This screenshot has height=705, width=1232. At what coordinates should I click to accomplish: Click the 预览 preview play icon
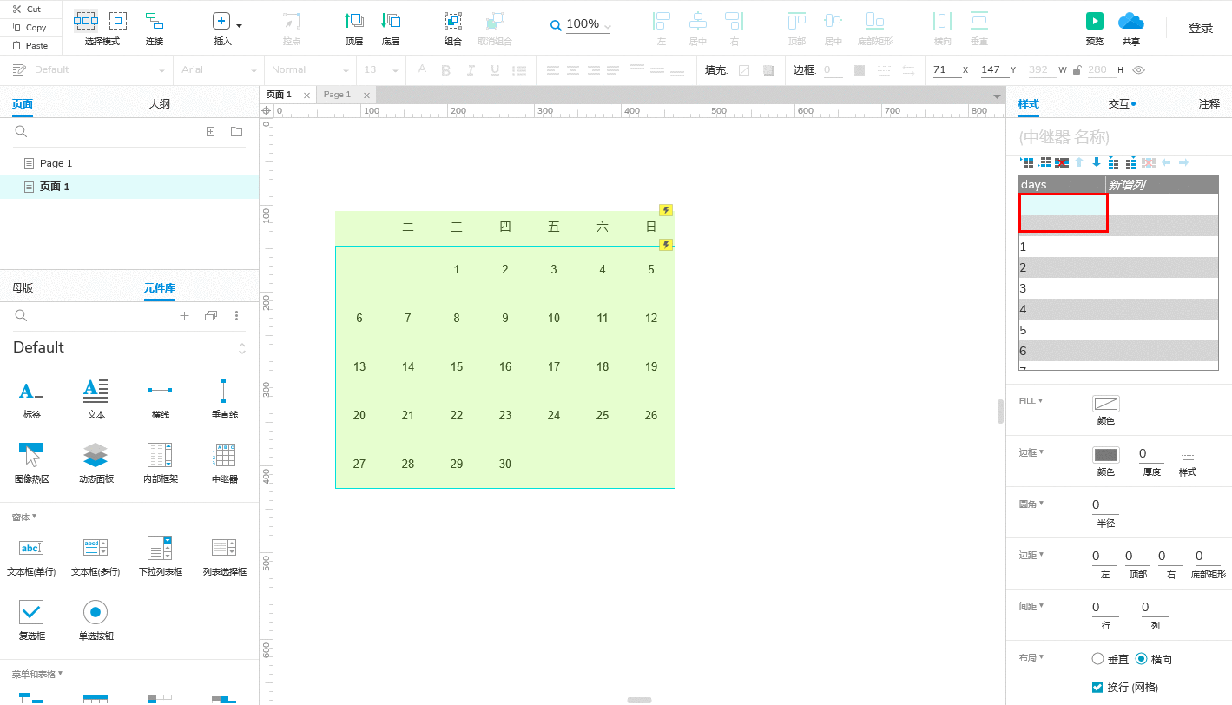pyautogui.click(x=1095, y=21)
